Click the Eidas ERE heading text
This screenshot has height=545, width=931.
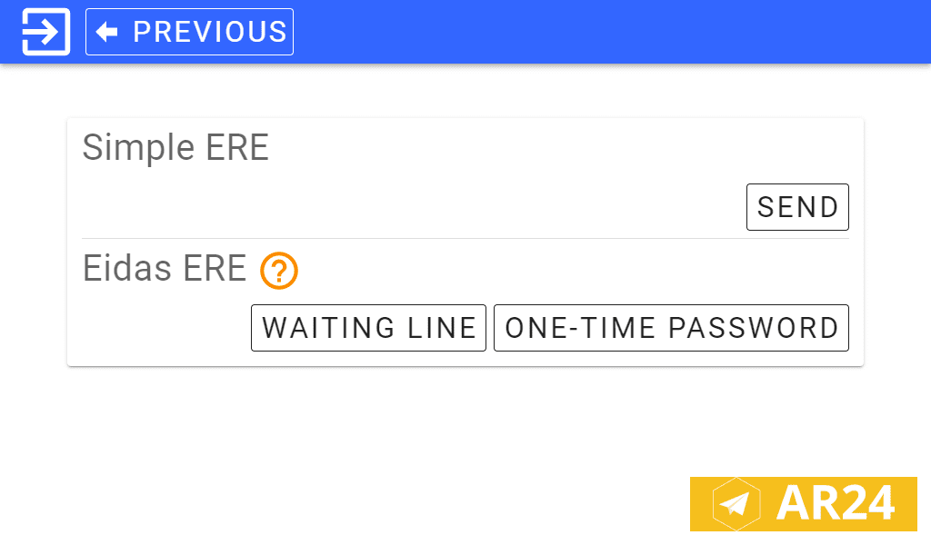(x=165, y=269)
